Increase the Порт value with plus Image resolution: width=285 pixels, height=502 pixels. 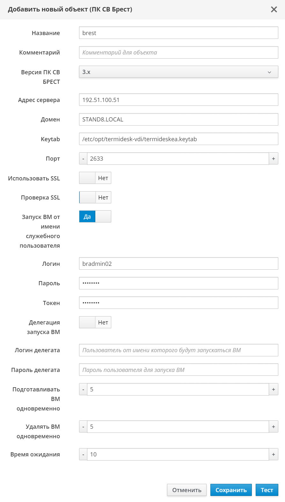click(273, 159)
